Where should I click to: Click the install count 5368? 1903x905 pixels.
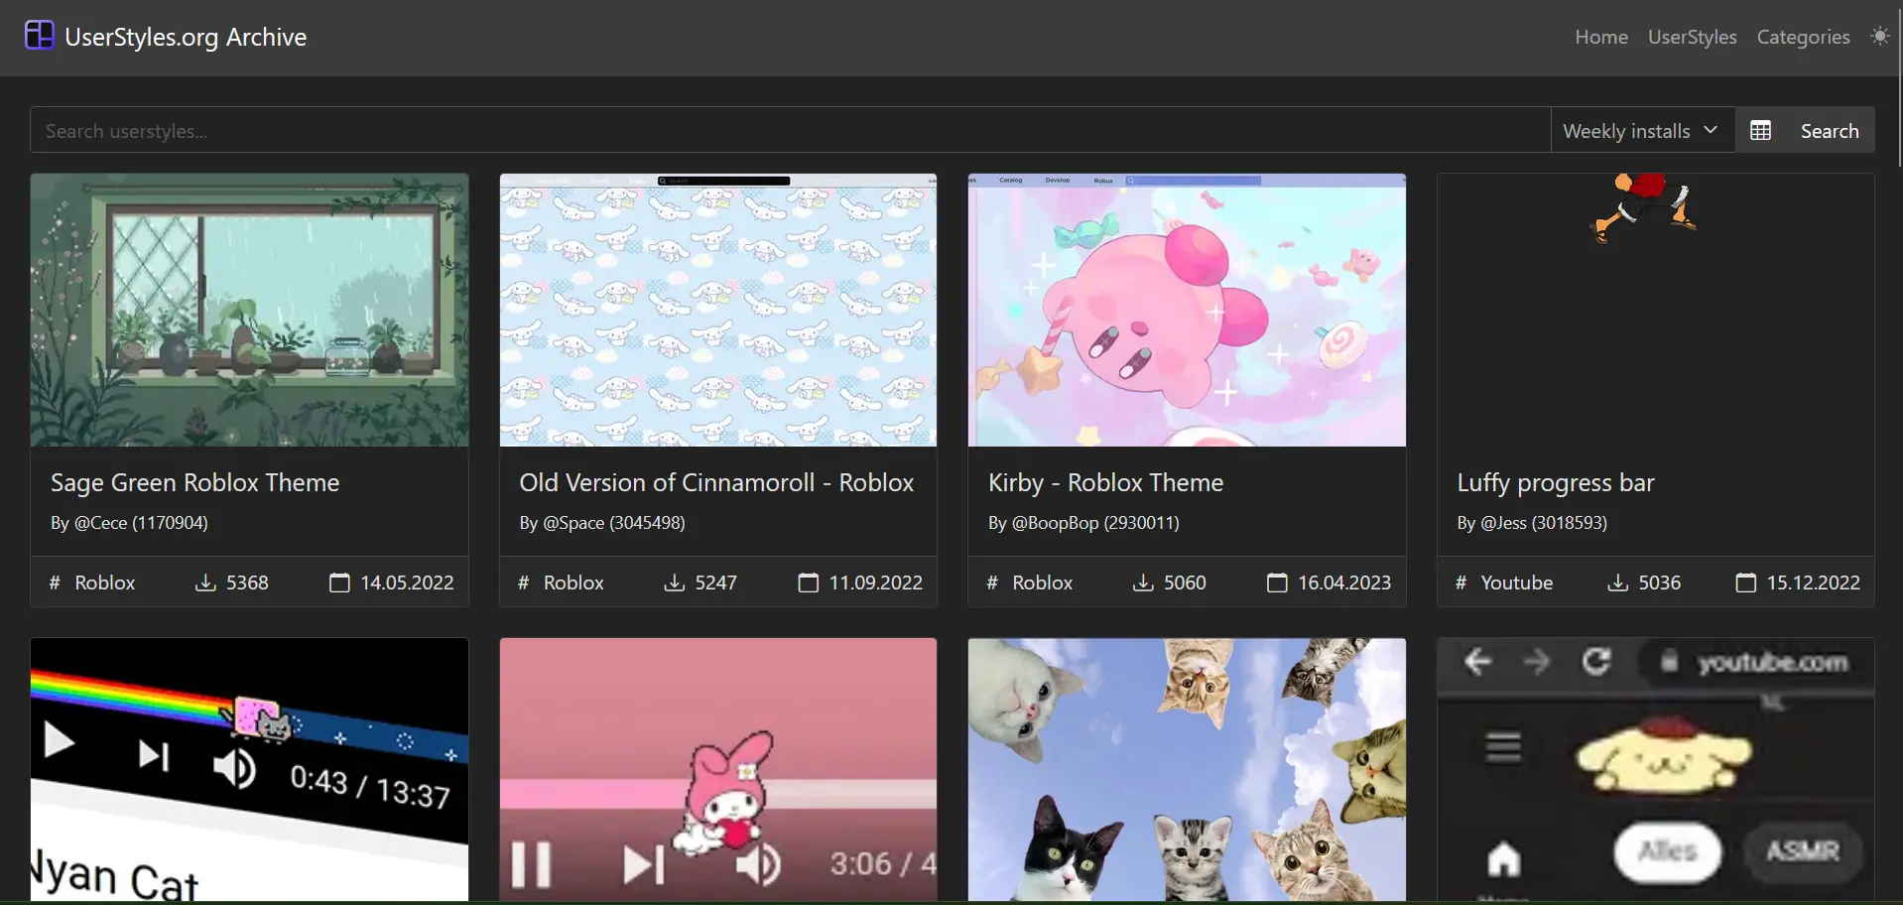pyautogui.click(x=247, y=582)
